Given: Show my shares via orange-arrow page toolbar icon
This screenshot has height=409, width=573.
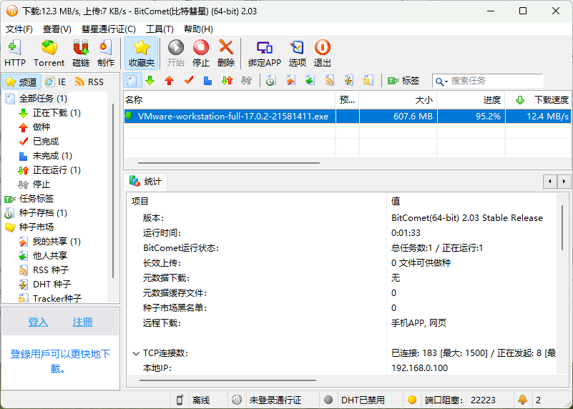Looking at the screenshot, I should pos(290,80).
